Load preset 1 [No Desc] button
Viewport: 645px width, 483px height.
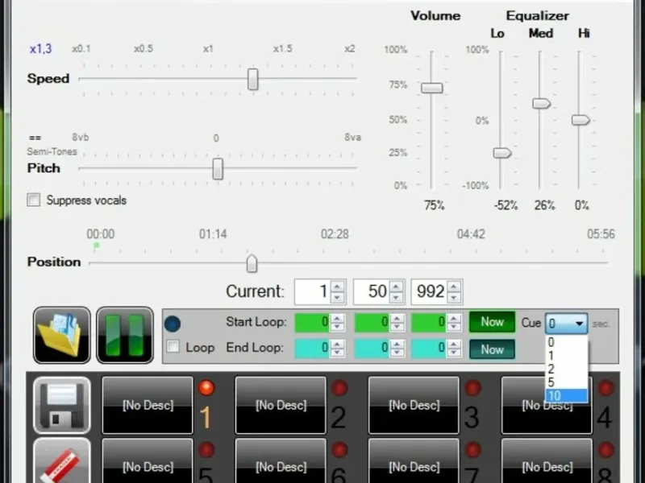point(148,406)
